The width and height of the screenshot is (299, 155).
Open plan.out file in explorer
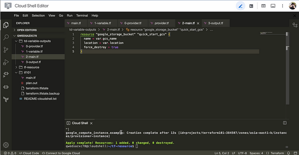[x=38, y=83]
